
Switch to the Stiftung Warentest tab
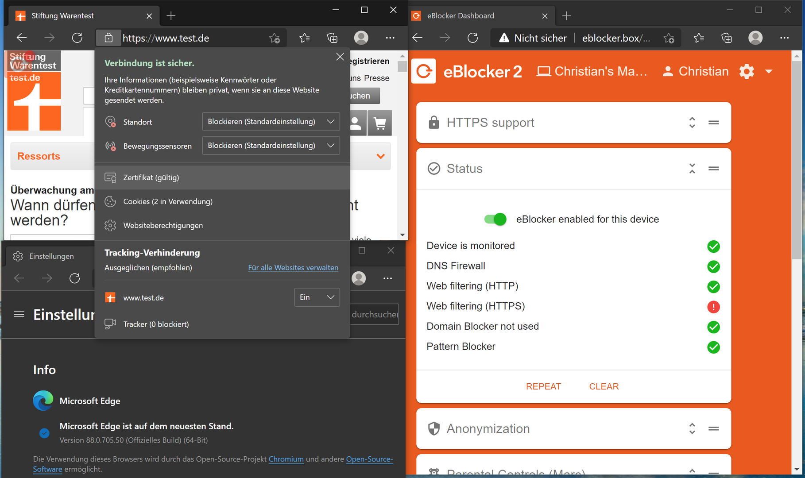[84, 16]
